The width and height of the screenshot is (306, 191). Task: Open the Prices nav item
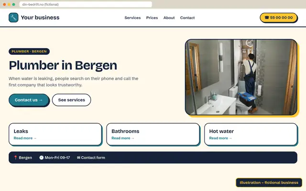tap(152, 18)
